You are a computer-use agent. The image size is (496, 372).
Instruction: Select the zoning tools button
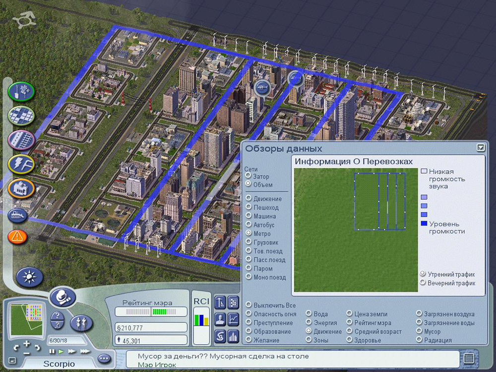click(x=21, y=116)
